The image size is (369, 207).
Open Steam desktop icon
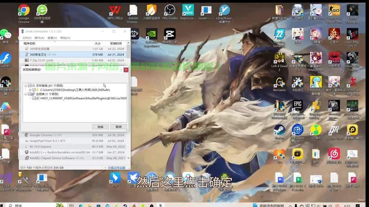[x=279, y=132]
